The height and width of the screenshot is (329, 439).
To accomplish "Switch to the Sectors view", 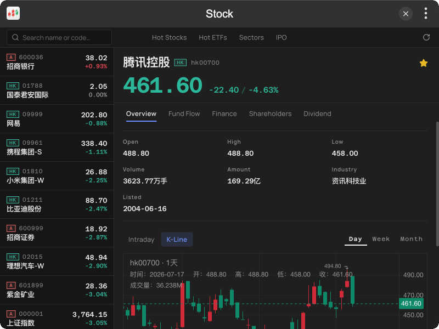I will coord(251,37).
